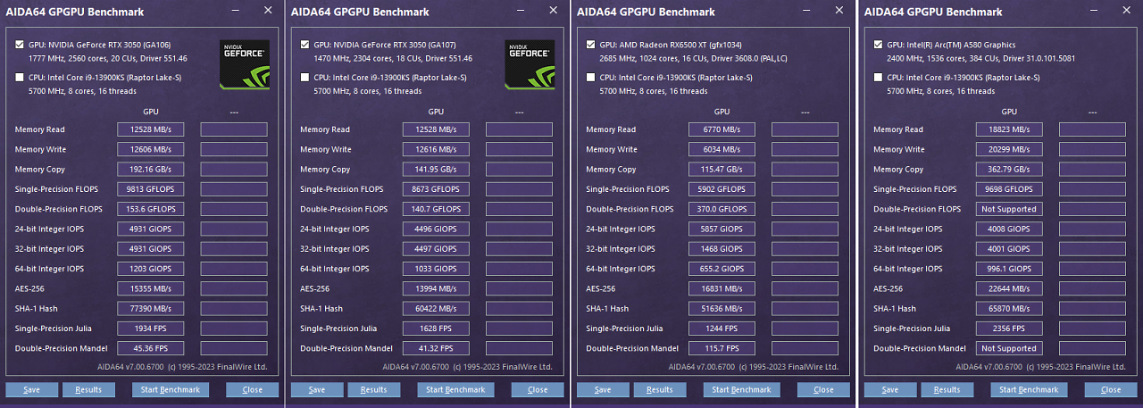
Task: Click 24-bit Integer value 5857 GIOPS
Action: point(722,229)
